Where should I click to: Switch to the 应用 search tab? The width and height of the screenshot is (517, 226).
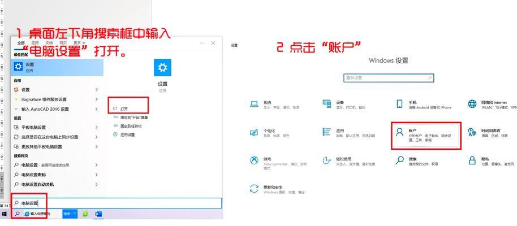35,43
